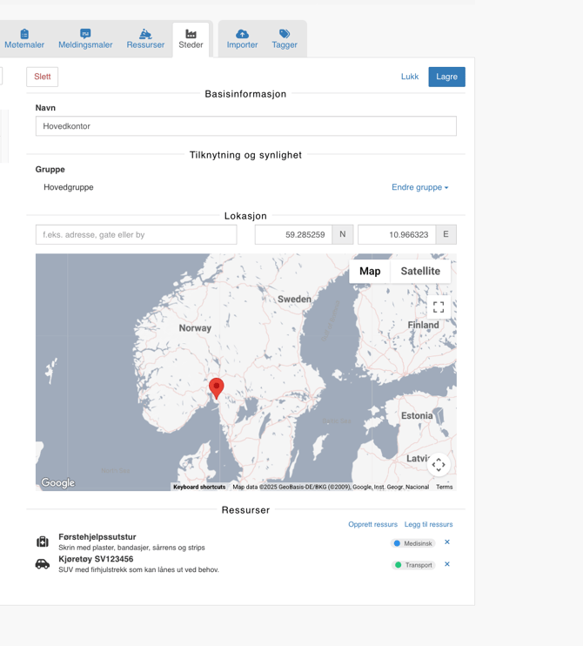Click the car icon for Kjøretøy
583x646 pixels.
[x=43, y=564]
